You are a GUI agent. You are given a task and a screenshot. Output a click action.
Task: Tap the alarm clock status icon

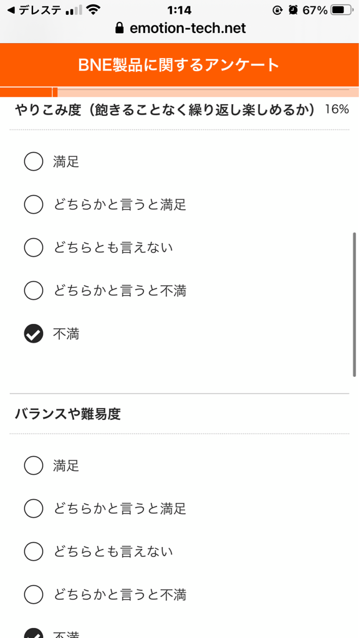click(x=293, y=11)
